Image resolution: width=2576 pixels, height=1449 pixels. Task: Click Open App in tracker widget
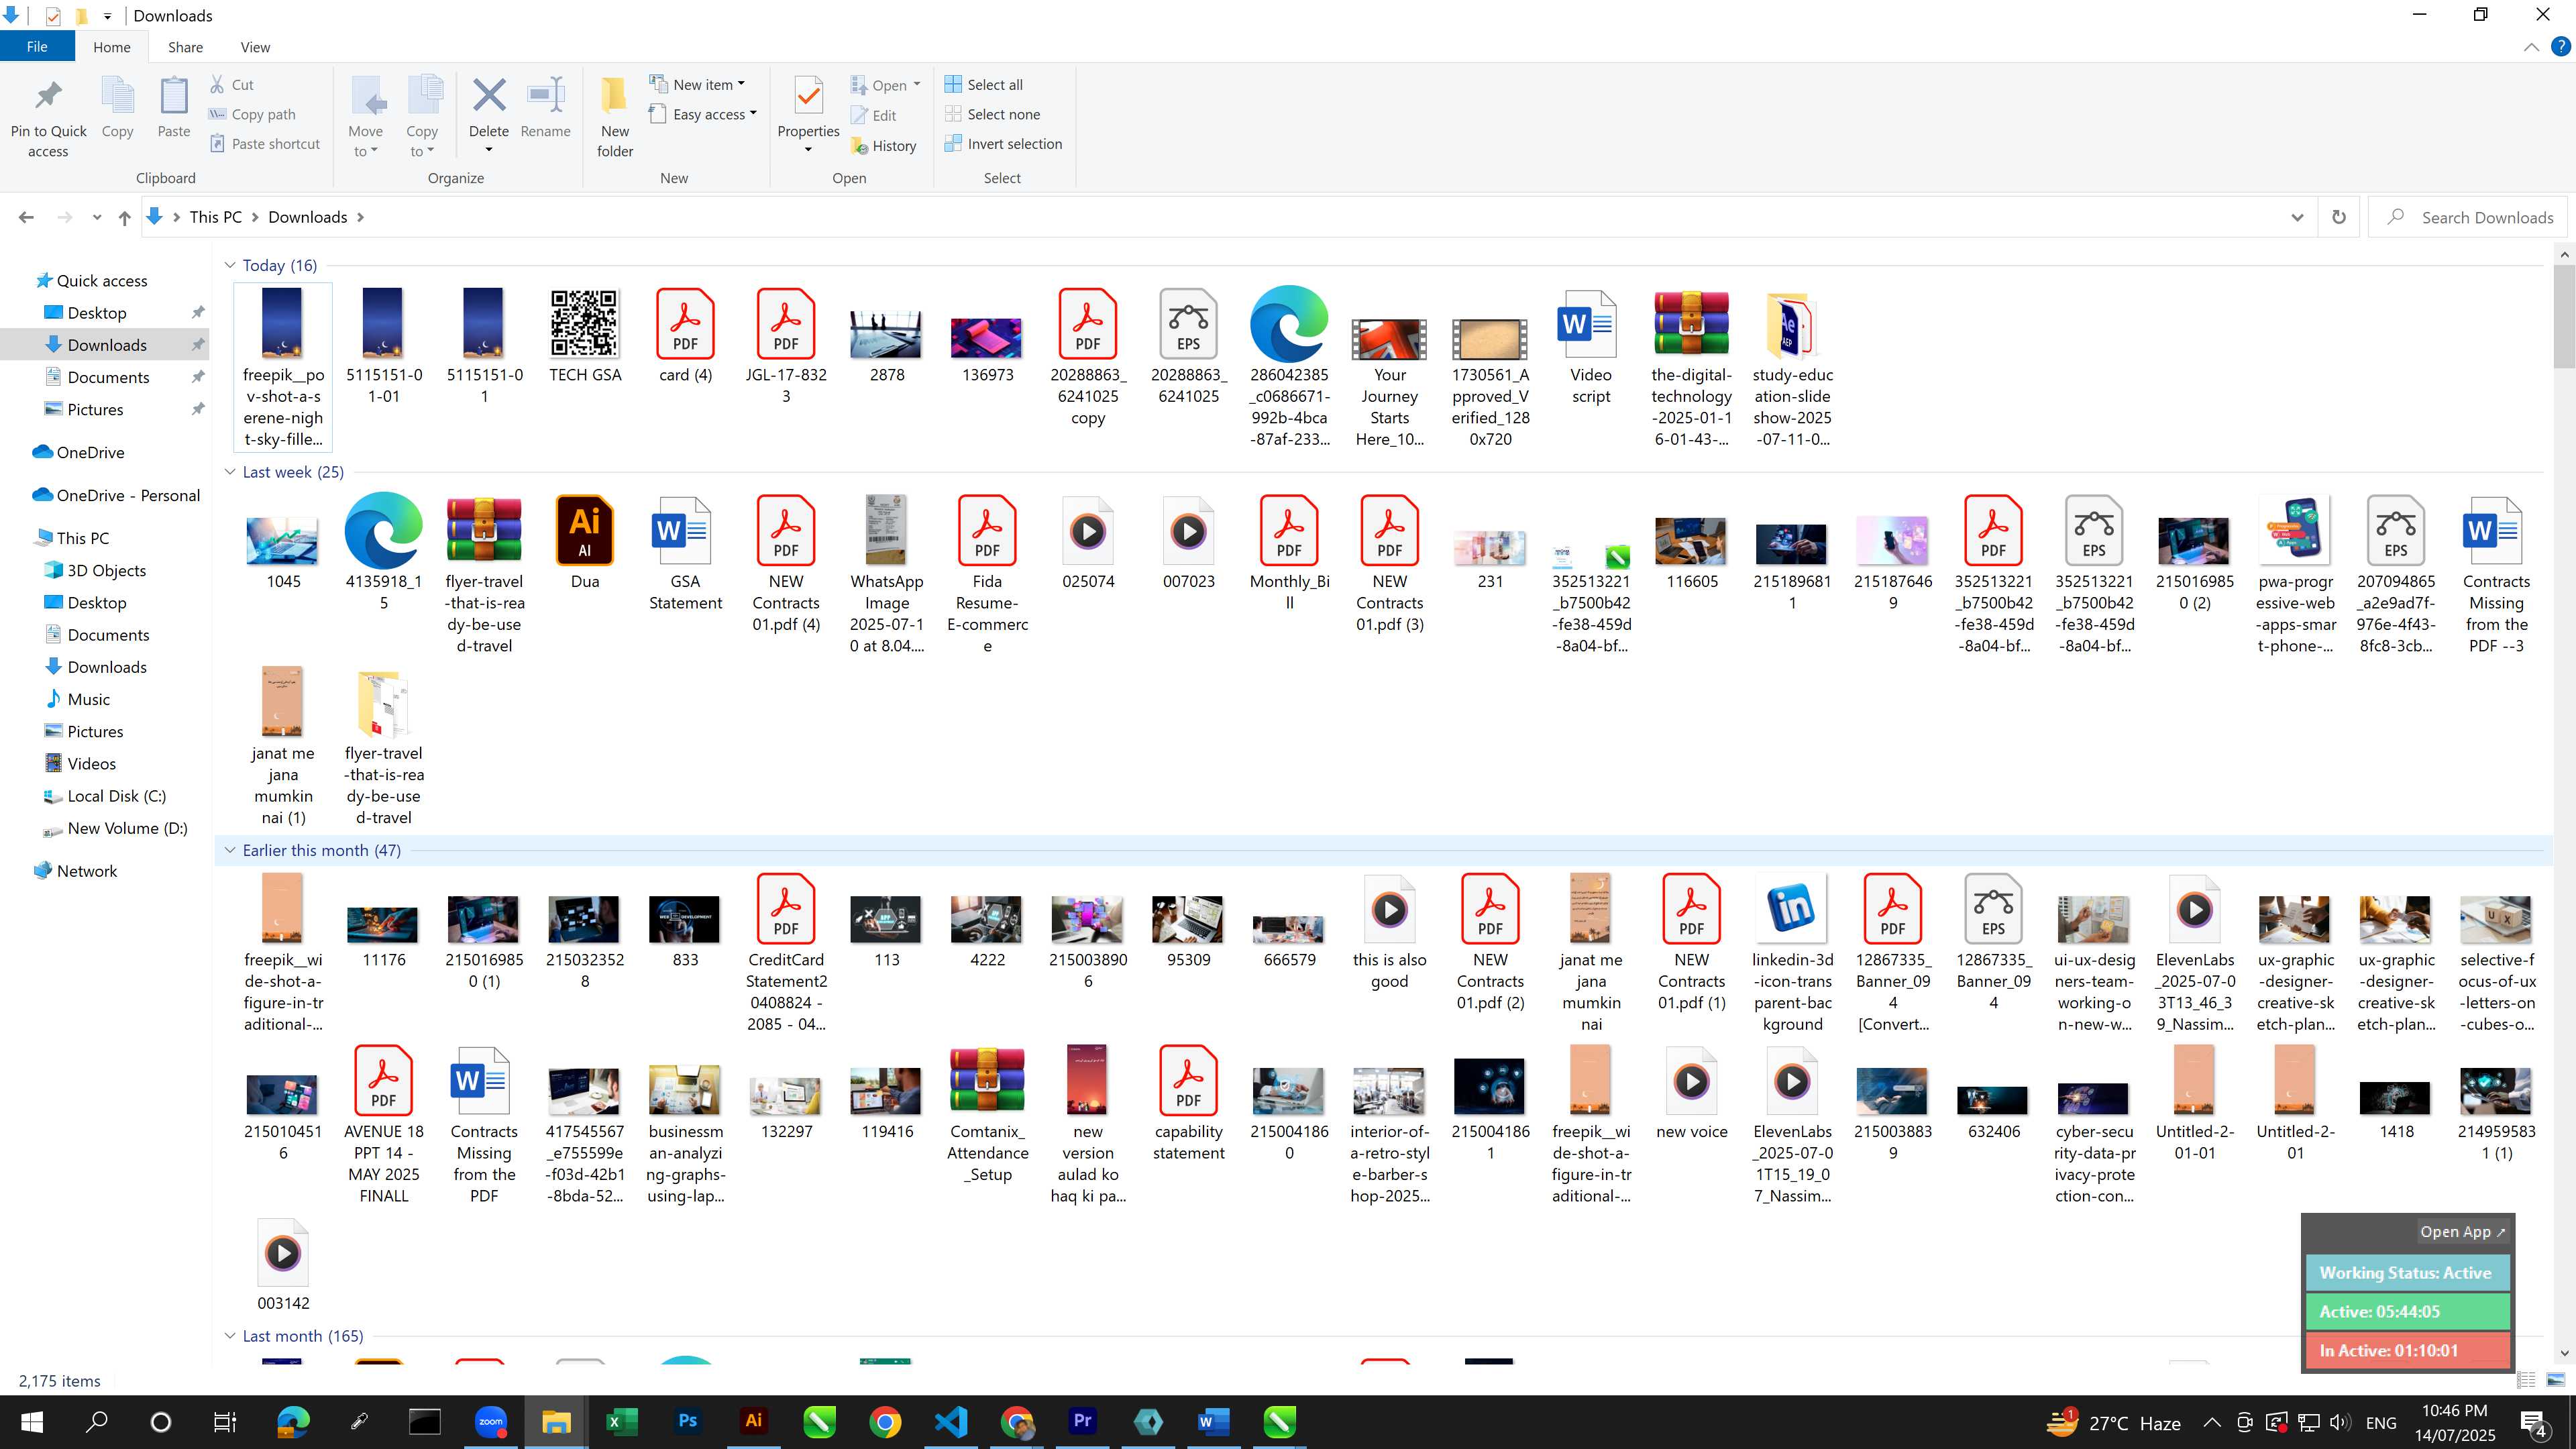[2462, 1232]
